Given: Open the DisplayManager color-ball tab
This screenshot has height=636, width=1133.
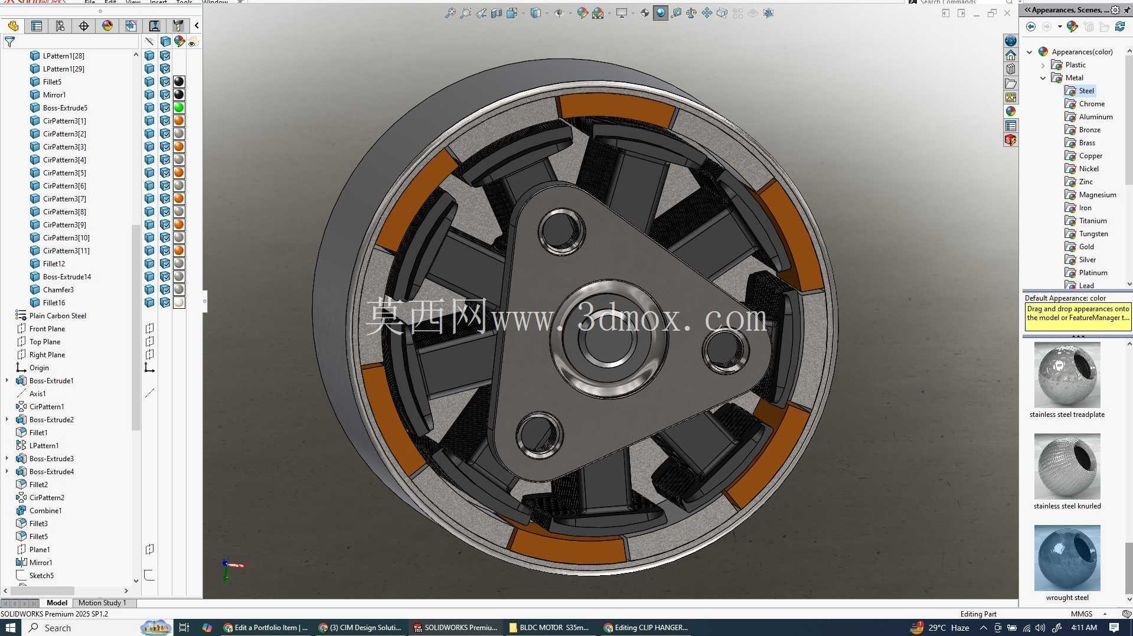Looking at the screenshot, I should tap(107, 25).
